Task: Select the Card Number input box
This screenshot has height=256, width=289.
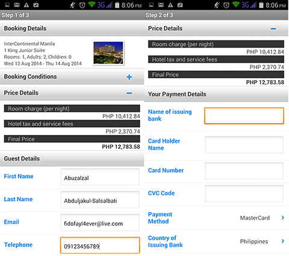Action: 244,171
